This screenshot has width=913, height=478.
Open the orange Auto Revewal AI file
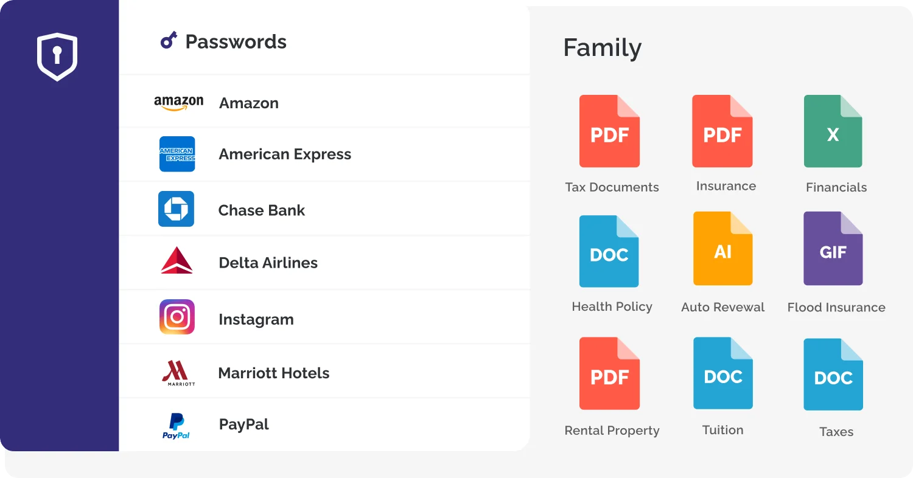[x=723, y=249]
